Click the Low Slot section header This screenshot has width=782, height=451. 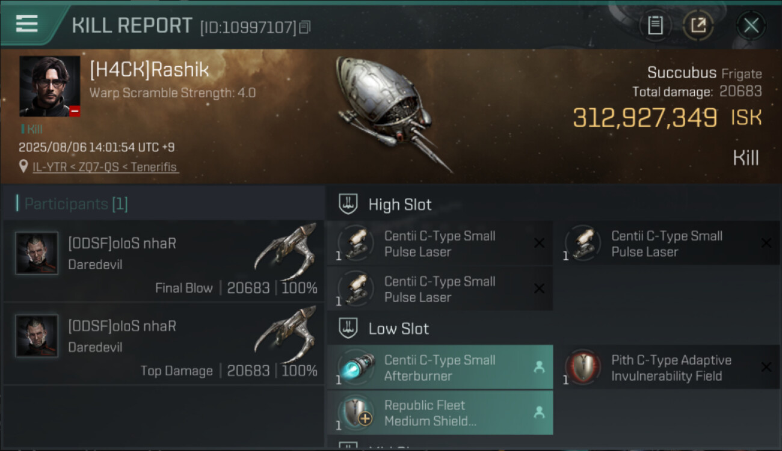pos(398,329)
